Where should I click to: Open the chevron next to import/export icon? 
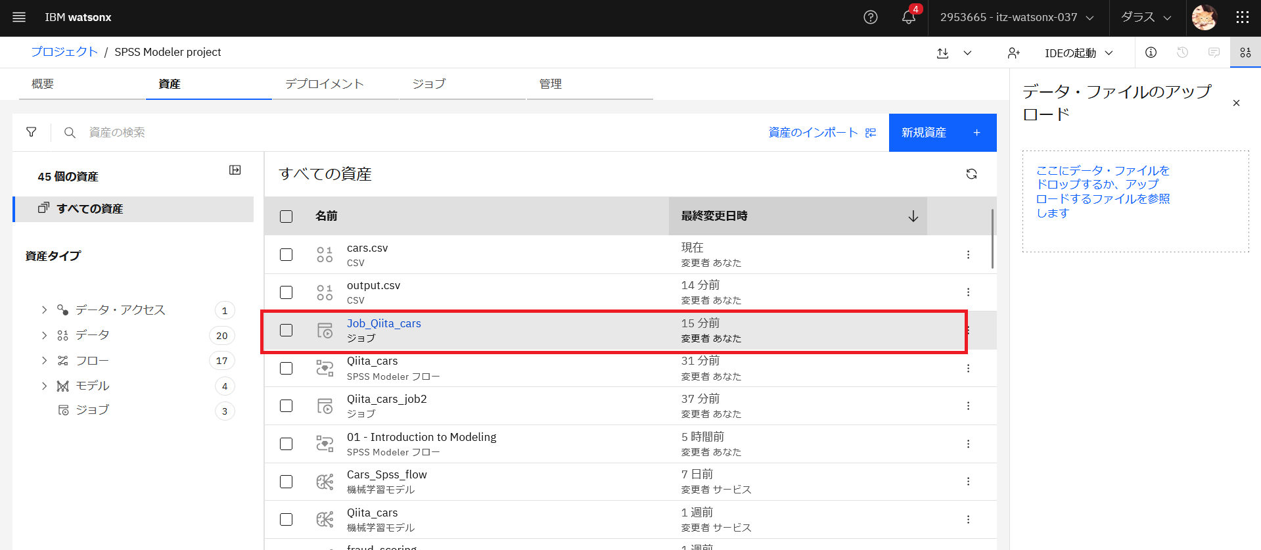tap(967, 53)
